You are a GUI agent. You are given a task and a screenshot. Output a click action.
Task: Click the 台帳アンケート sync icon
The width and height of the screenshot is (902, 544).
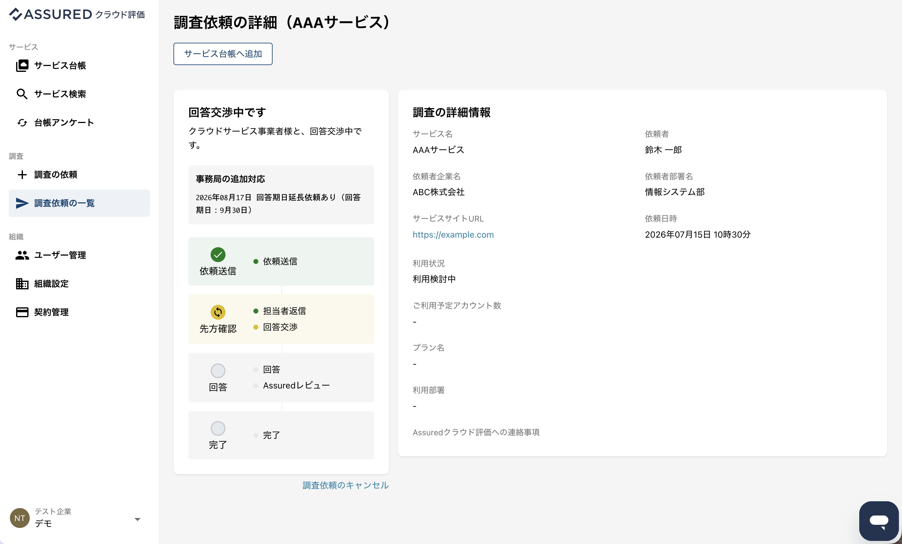click(x=22, y=123)
